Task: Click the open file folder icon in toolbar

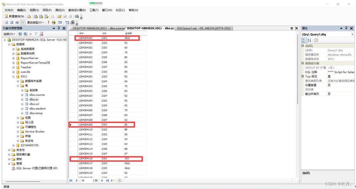Action: 59,16
